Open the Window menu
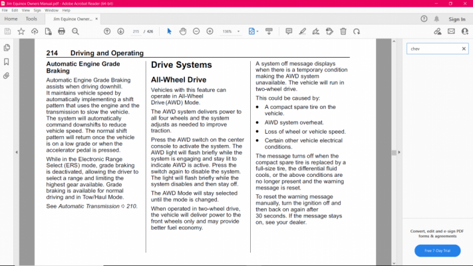 pos(51,10)
